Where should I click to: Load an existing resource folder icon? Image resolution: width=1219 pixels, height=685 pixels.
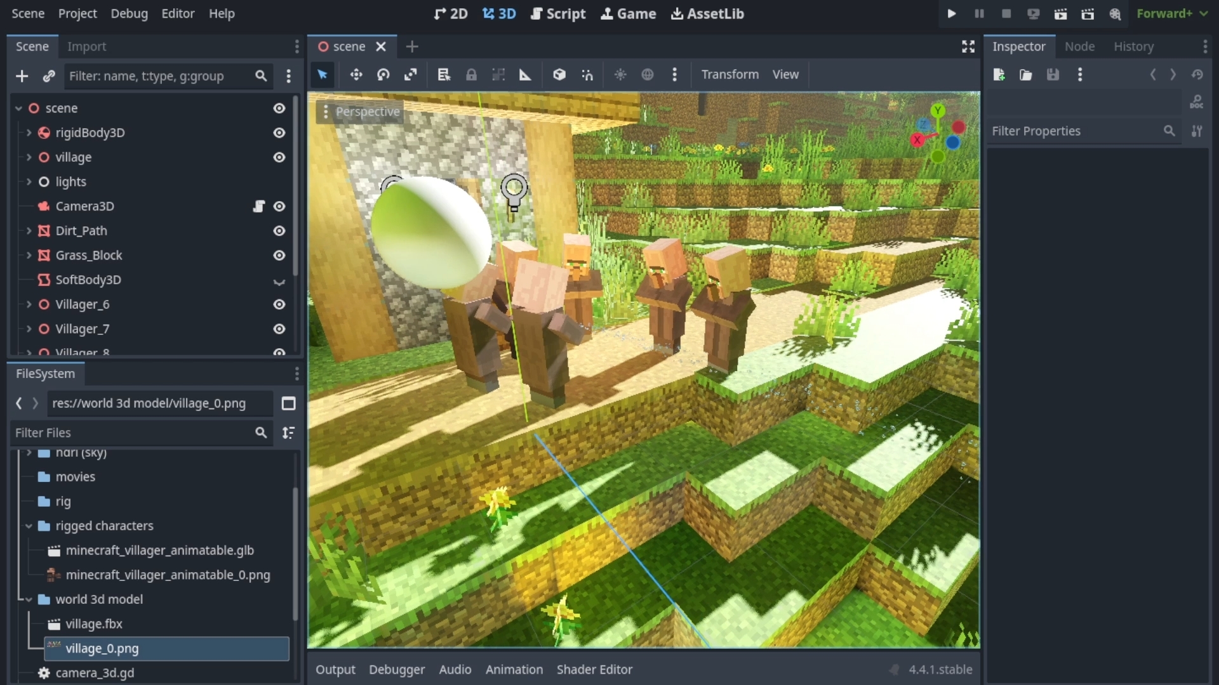click(1026, 75)
